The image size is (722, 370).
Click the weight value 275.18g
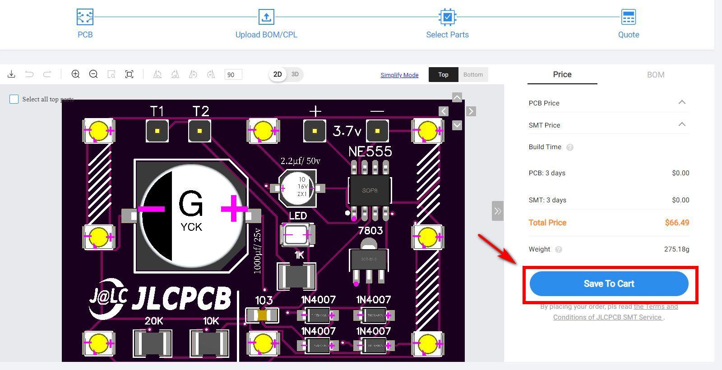coord(676,249)
